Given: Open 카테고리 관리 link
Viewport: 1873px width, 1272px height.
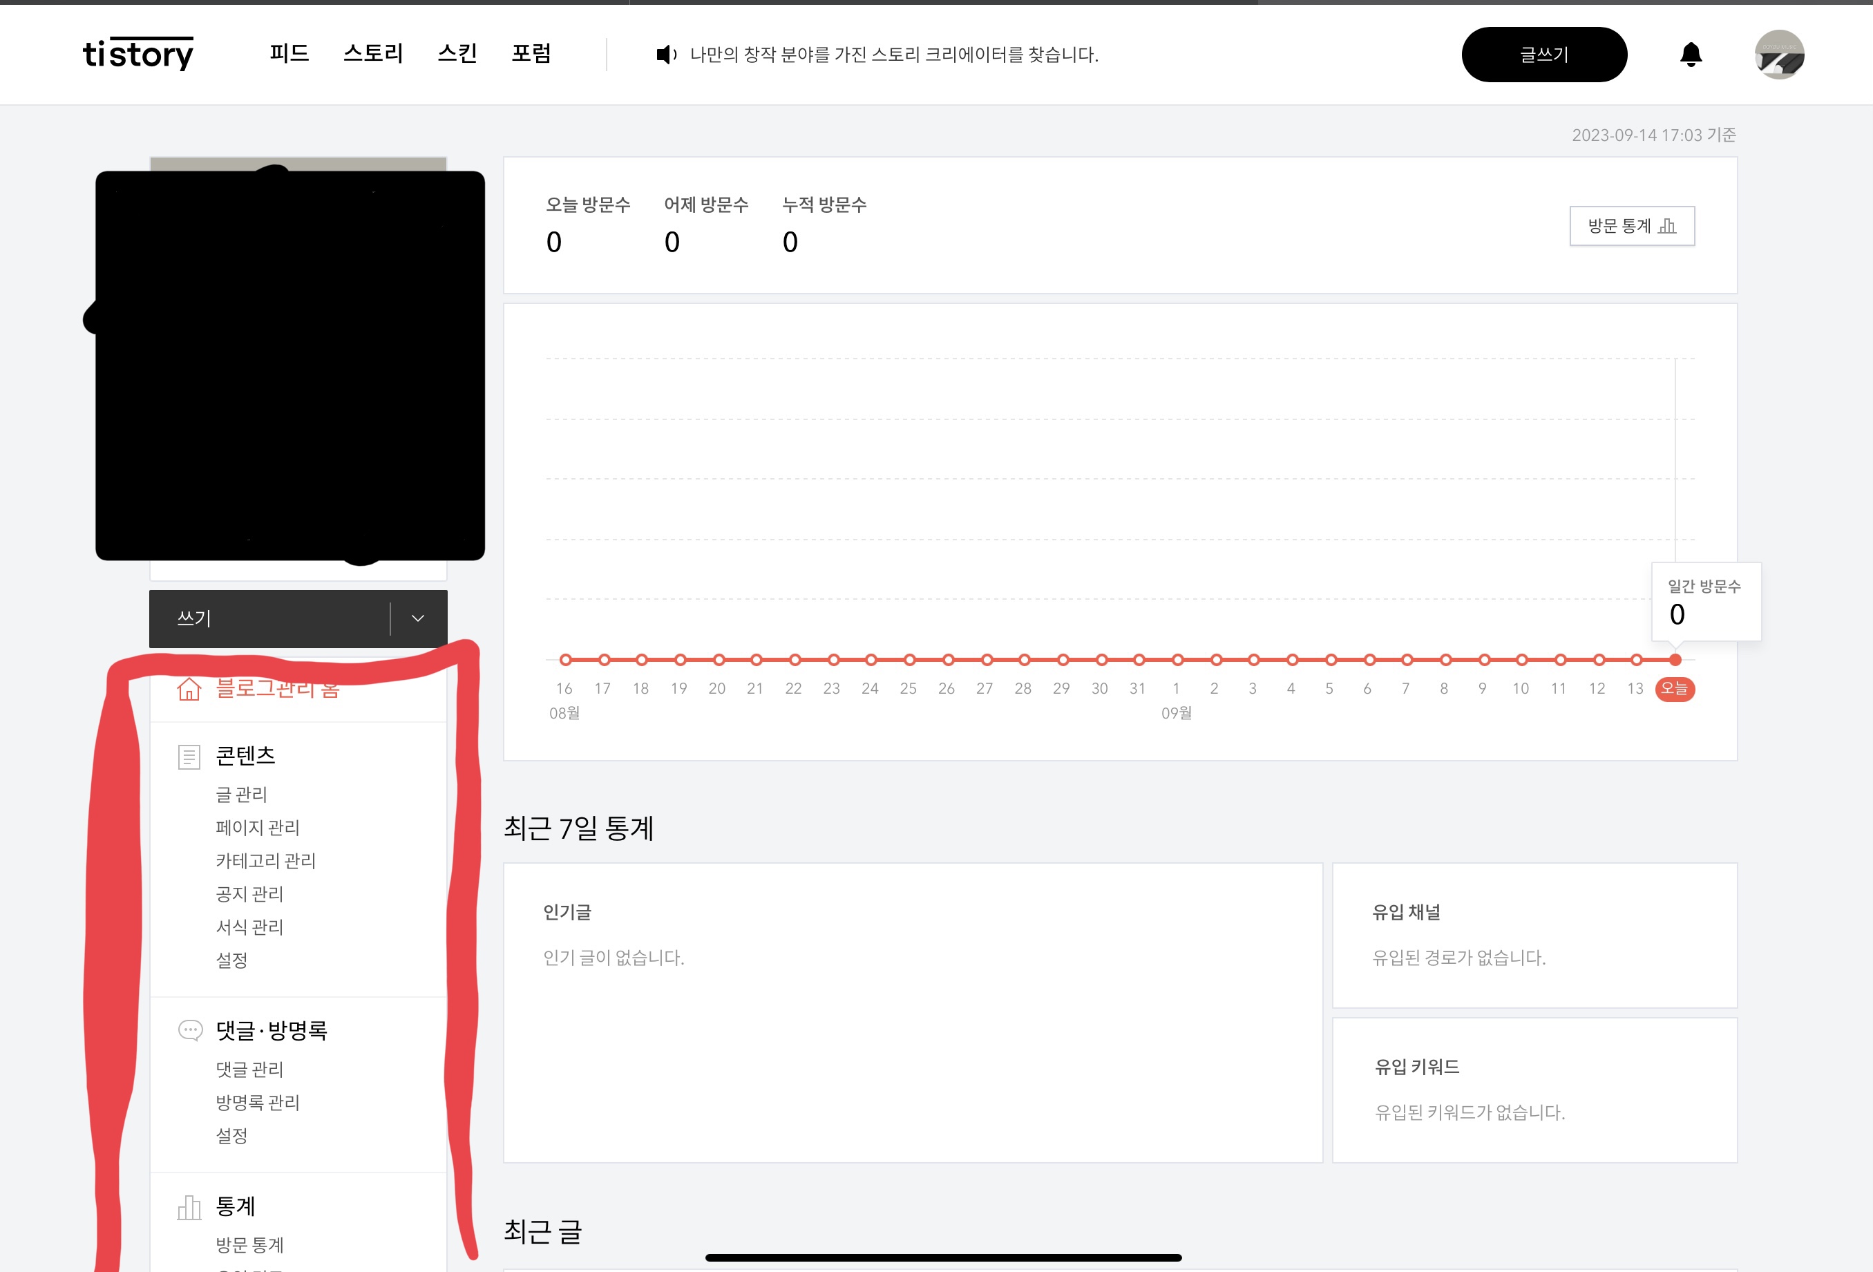Looking at the screenshot, I should click(x=265, y=860).
